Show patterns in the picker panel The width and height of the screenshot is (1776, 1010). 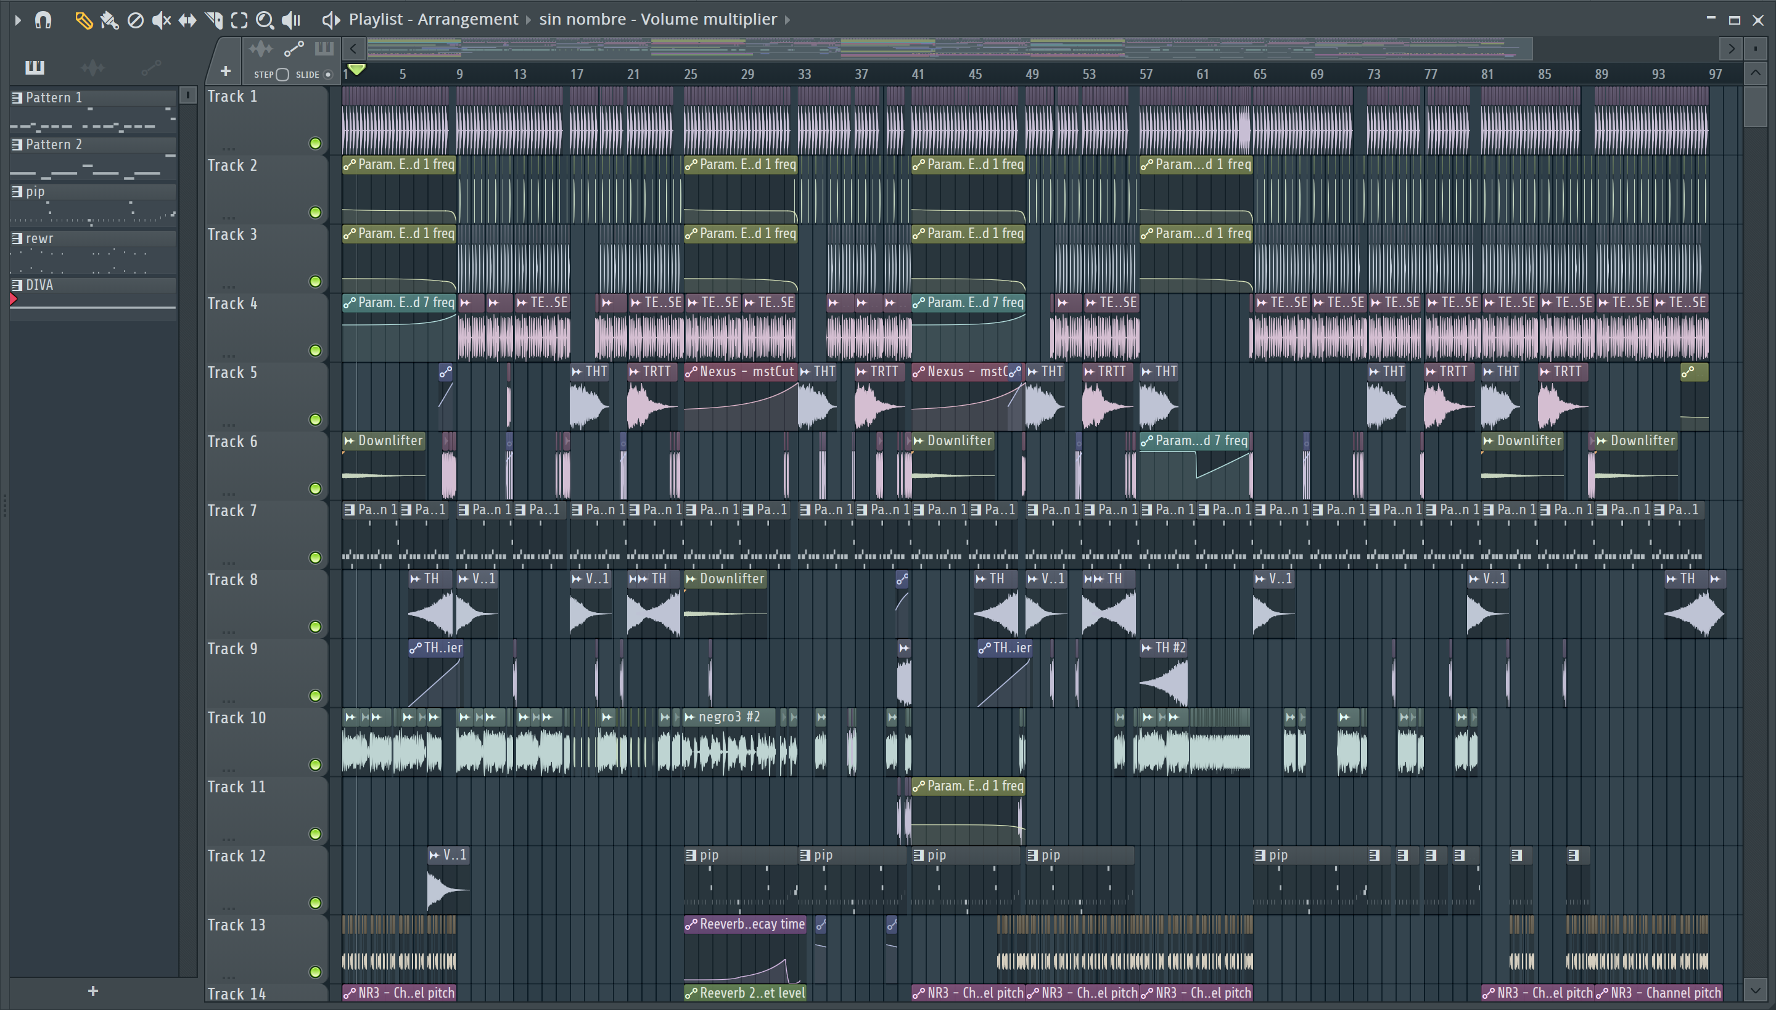pyautogui.click(x=34, y=67)
